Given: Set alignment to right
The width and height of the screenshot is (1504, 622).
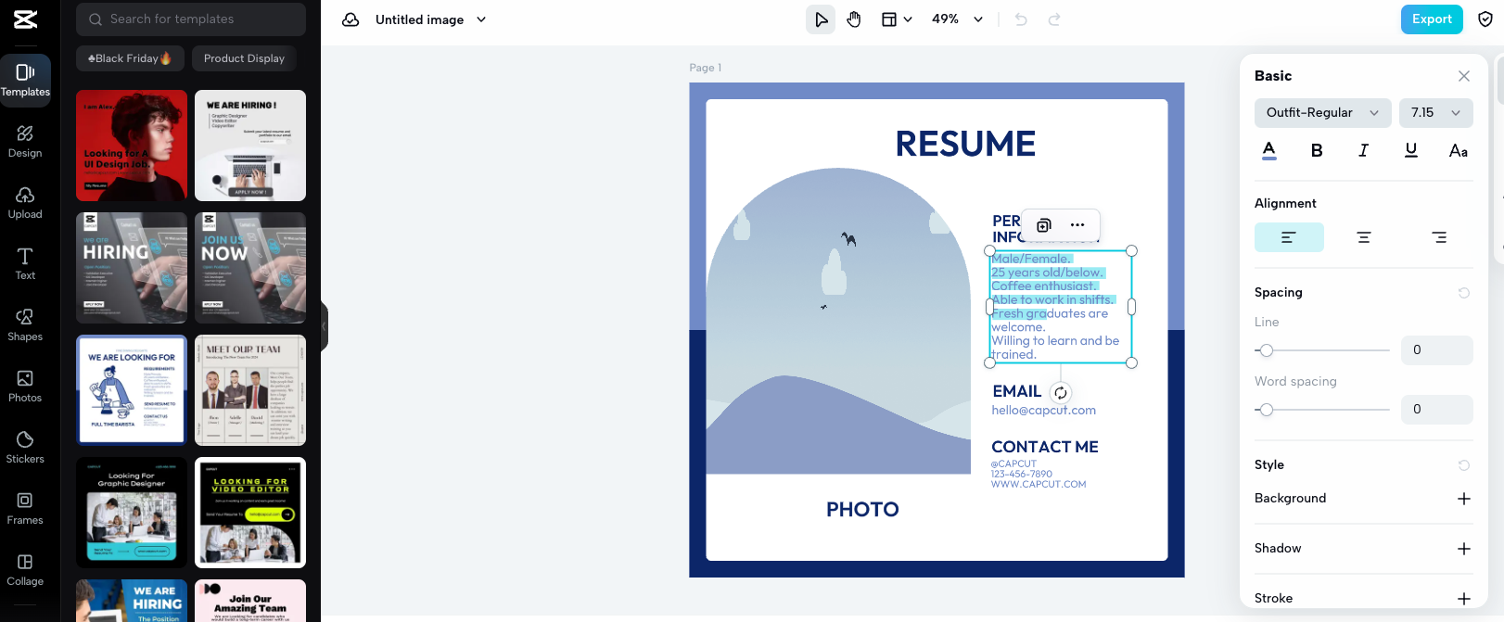Looking at the screenshot, I should [x=1439, y=237].
